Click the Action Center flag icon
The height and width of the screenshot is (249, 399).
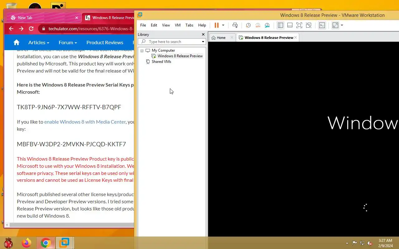(354, 243)
